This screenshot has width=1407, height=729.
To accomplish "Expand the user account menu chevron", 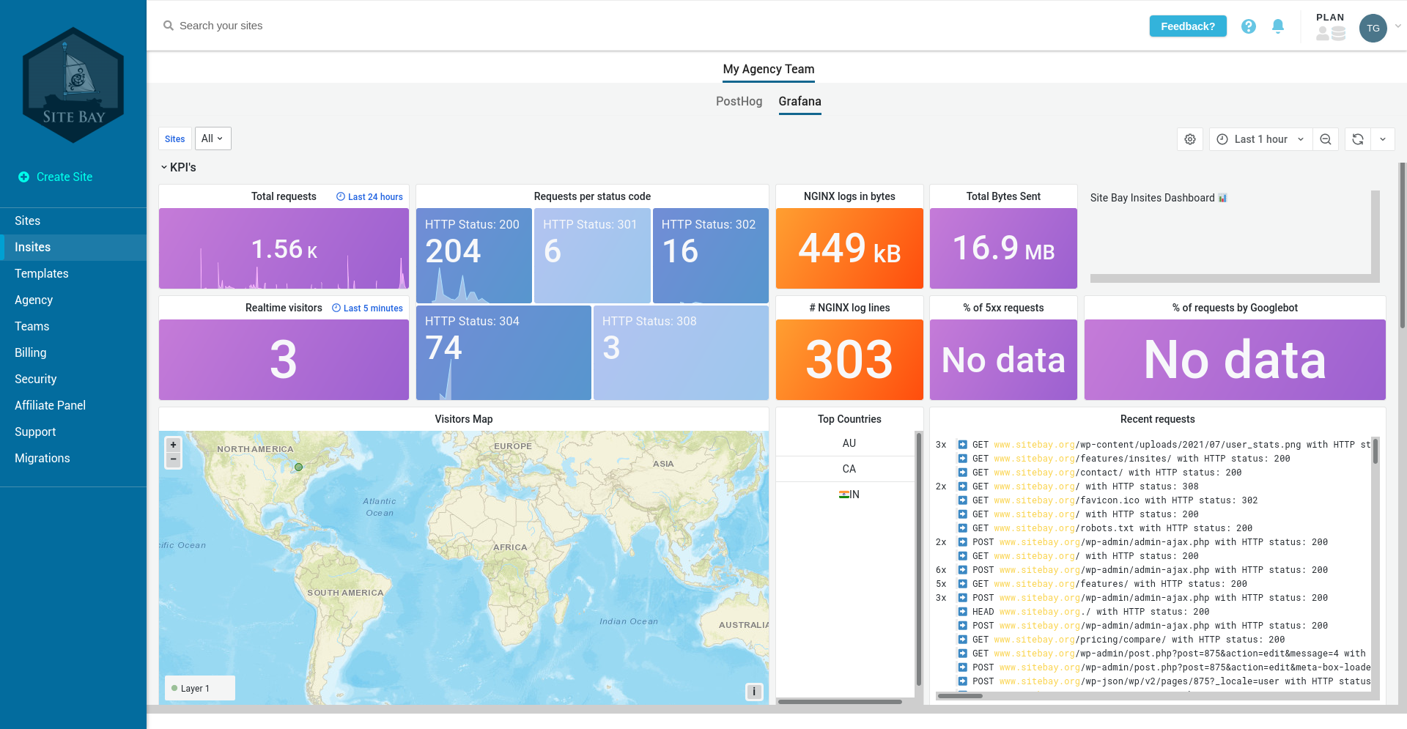I will pos(1397,26).
